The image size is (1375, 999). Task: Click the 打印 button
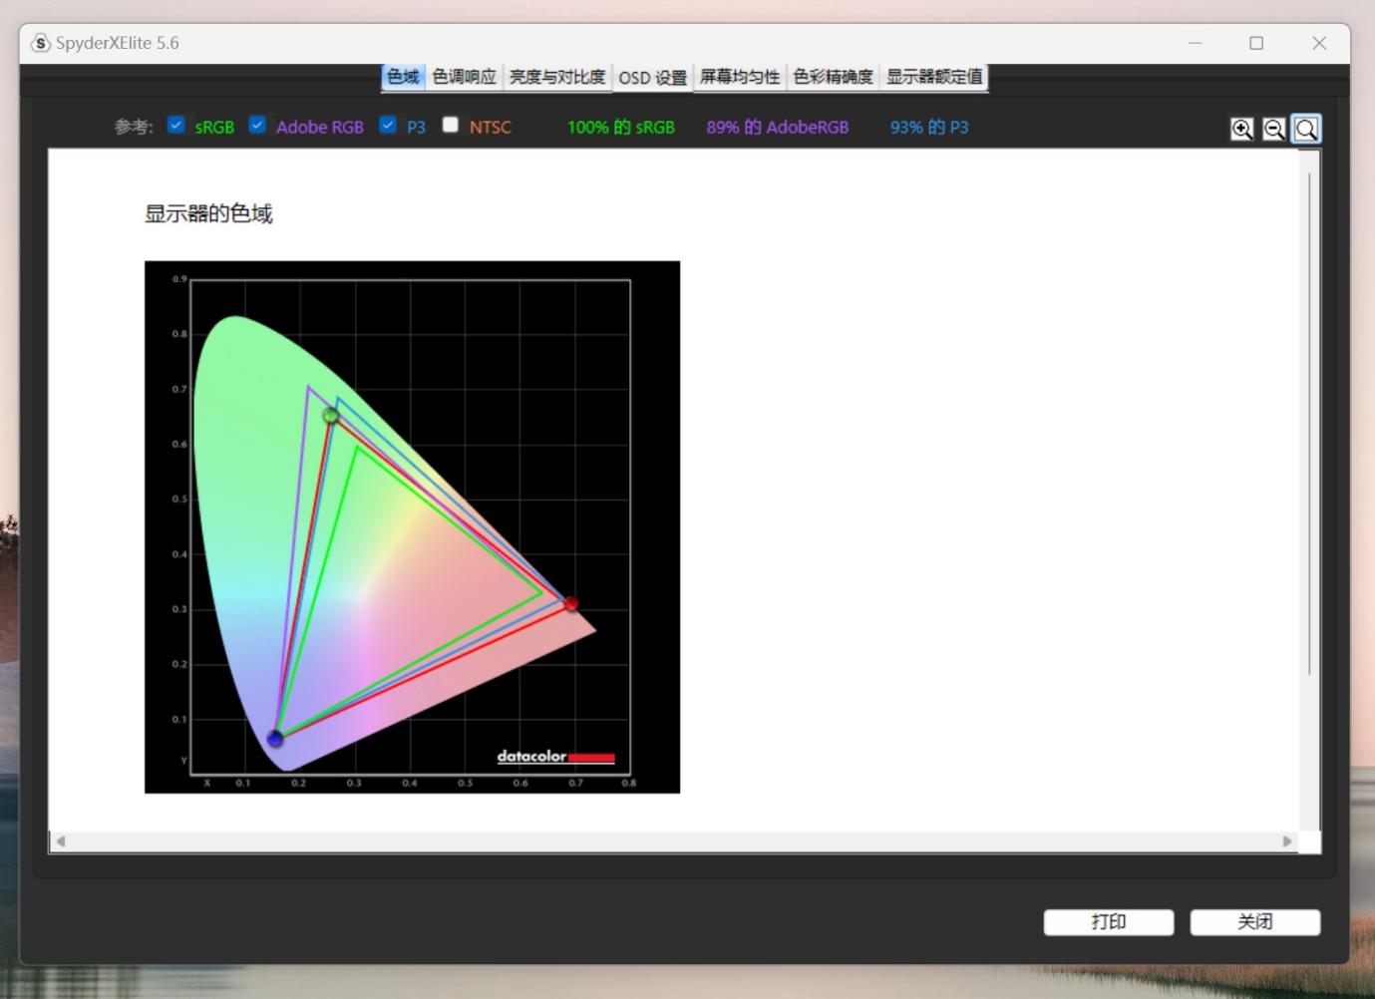click(1109, 922)
